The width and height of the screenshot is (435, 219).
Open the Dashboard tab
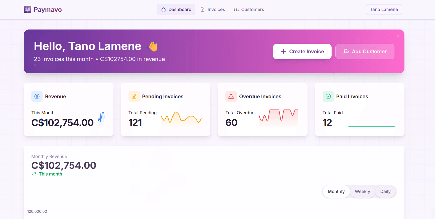(x=176, y=9)
